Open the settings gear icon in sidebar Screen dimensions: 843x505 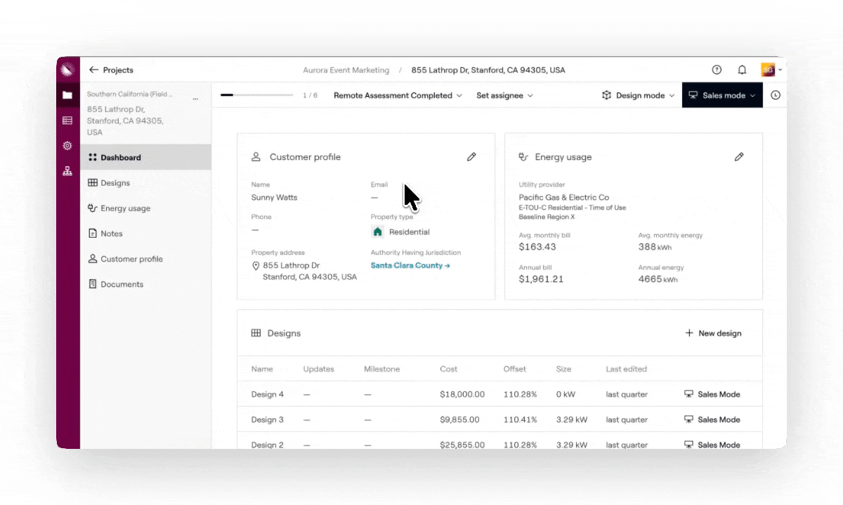(x=67, y=146)
